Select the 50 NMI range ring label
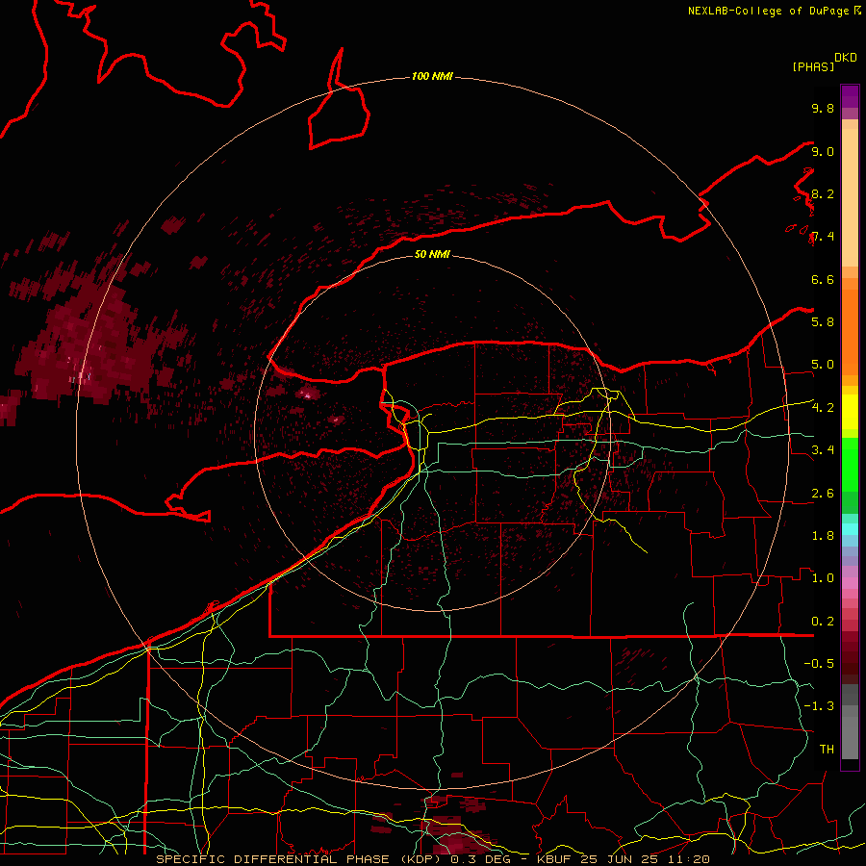Image resolution: width=866 pixels, height=866 pixels. (432, 254)
